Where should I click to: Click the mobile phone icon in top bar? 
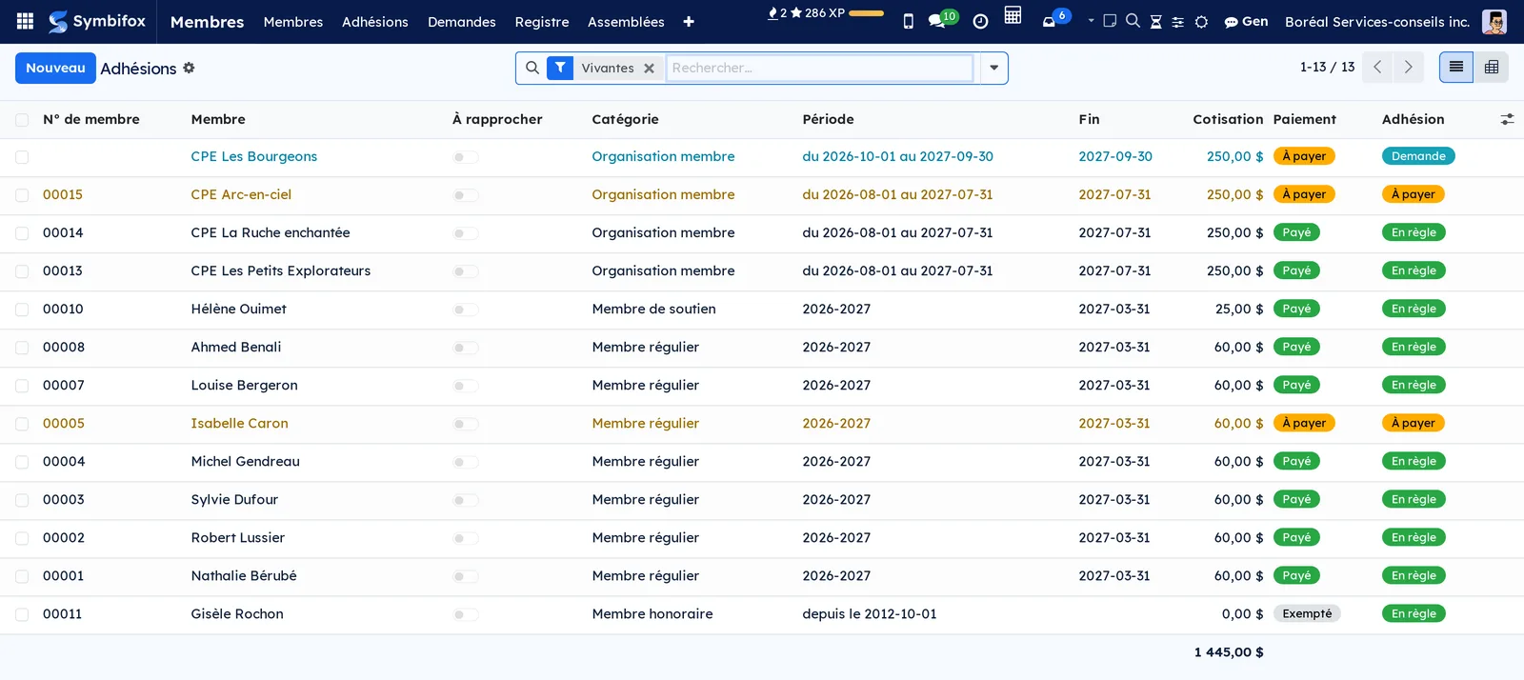point(908,21)
